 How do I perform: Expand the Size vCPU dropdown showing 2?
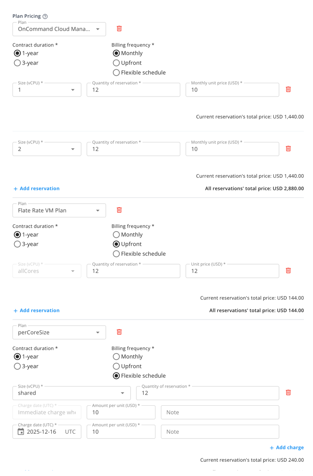tap(73, 149)
